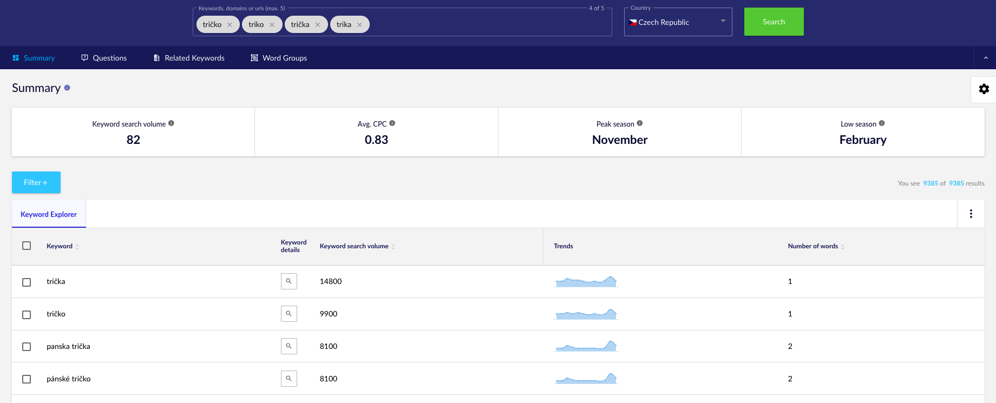Click info icon next to Low season
This screenshot has height=403, width=996.
pyautogui.click(x=882, y=123)
